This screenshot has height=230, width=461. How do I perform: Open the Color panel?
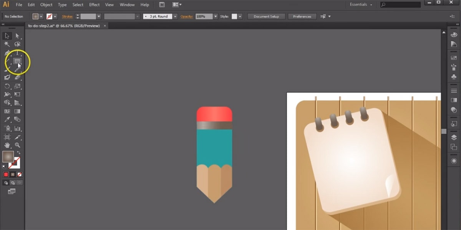[x=453, y=34]
